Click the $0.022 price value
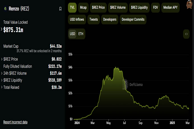The height and width of the screenshot is (129, 194). (57, 59)
